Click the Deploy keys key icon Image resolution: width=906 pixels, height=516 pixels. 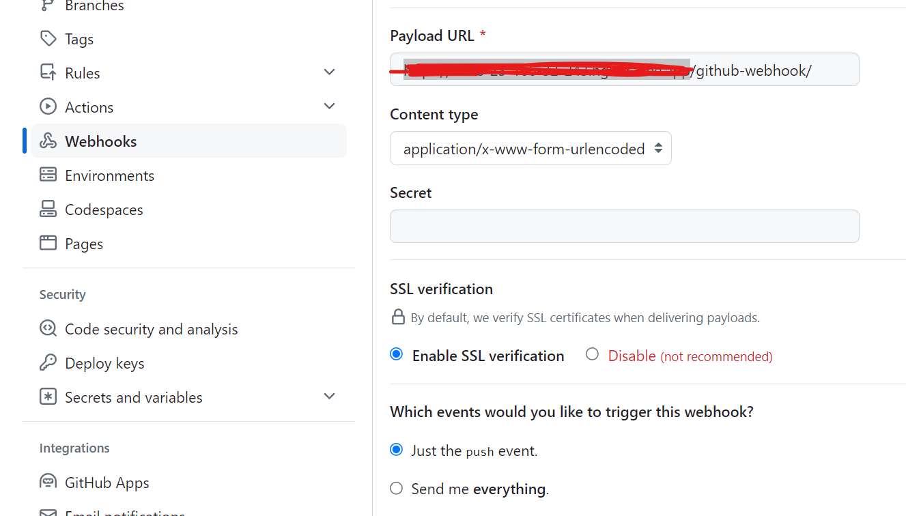(x=48, y=362)
